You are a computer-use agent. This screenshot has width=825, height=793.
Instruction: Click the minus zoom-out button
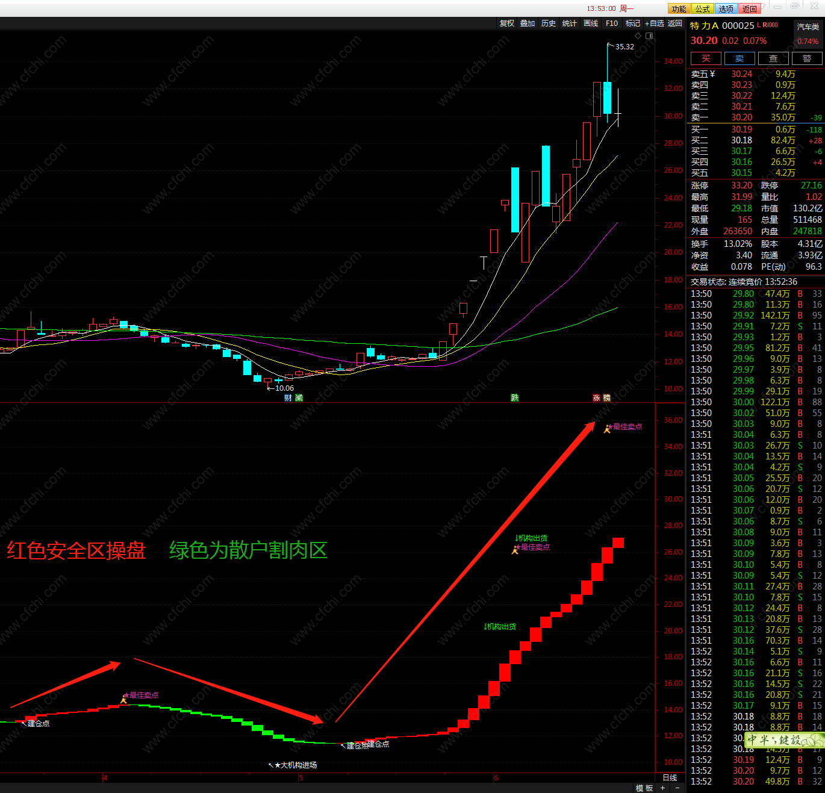click(677, 788)
